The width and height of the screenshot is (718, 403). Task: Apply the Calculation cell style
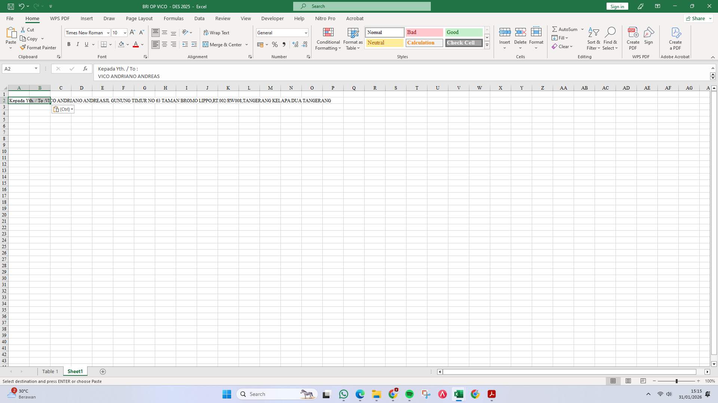click(x=424, y=43)
